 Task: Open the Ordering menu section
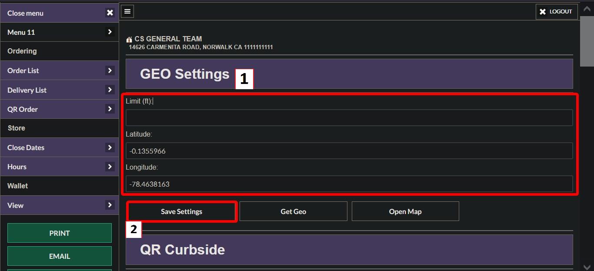(59, 51)
